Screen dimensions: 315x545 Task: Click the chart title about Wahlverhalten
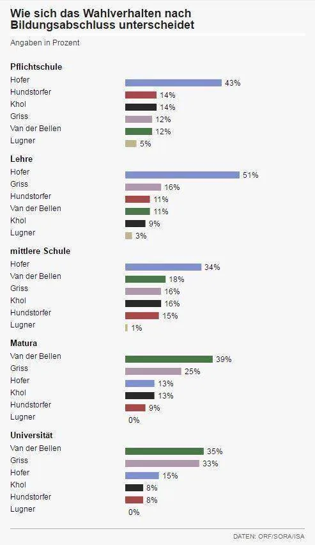(102, 19)
